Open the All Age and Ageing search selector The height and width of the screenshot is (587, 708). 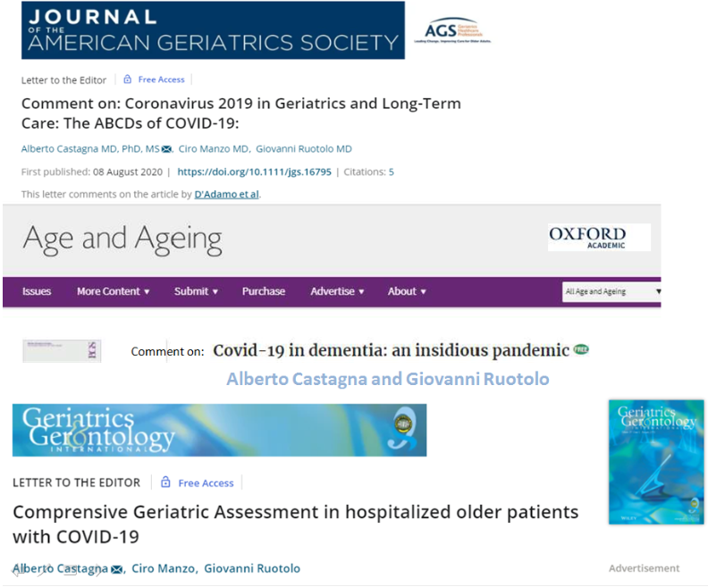coord(612,291)
